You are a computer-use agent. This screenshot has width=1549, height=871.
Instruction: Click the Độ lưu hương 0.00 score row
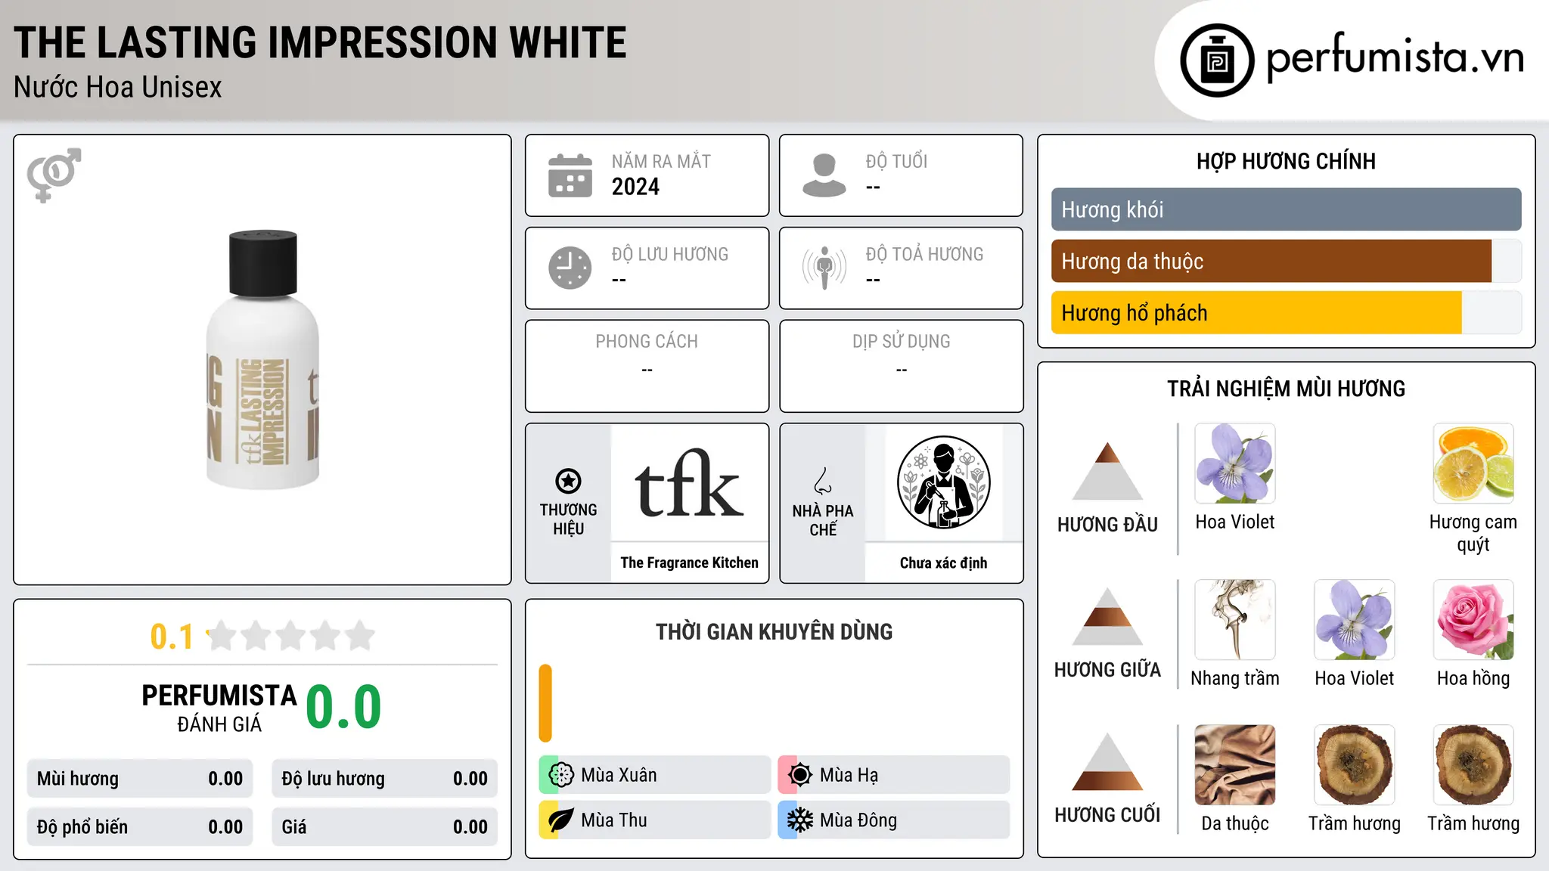(x=384, y=779)
